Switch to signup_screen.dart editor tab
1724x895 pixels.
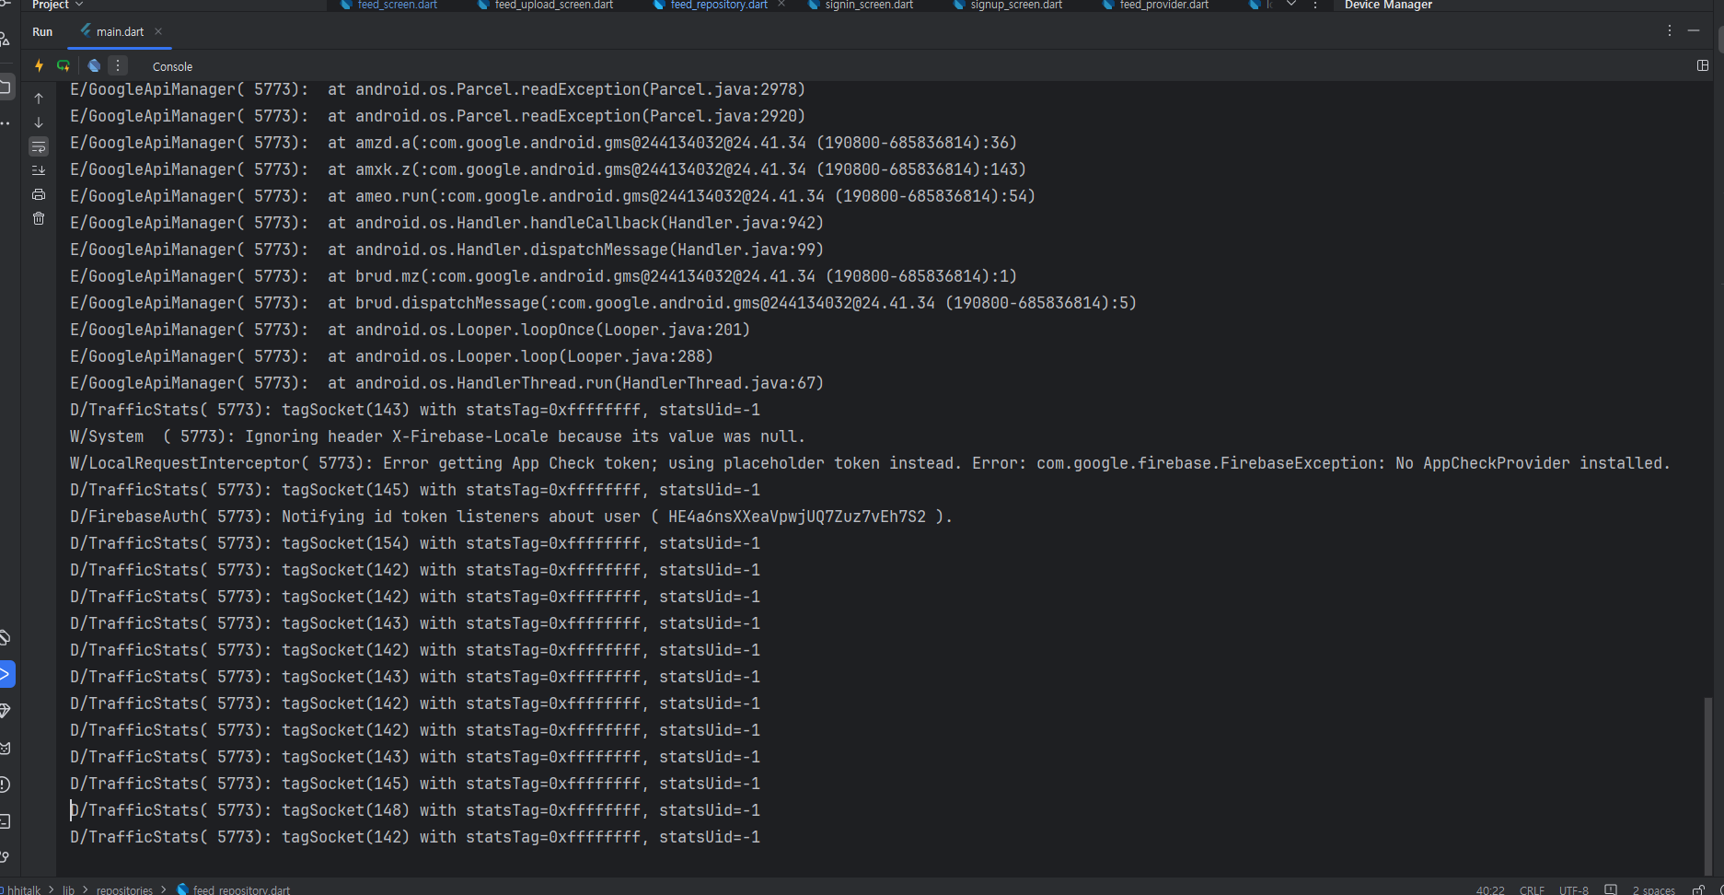tap(1008, 5)
